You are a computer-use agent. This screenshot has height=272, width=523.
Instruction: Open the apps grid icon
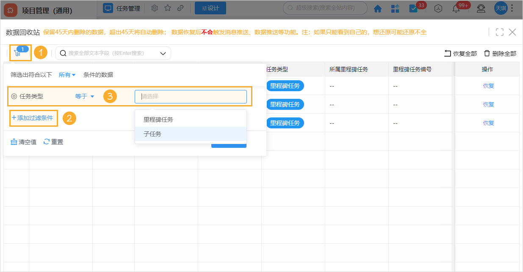395,8
